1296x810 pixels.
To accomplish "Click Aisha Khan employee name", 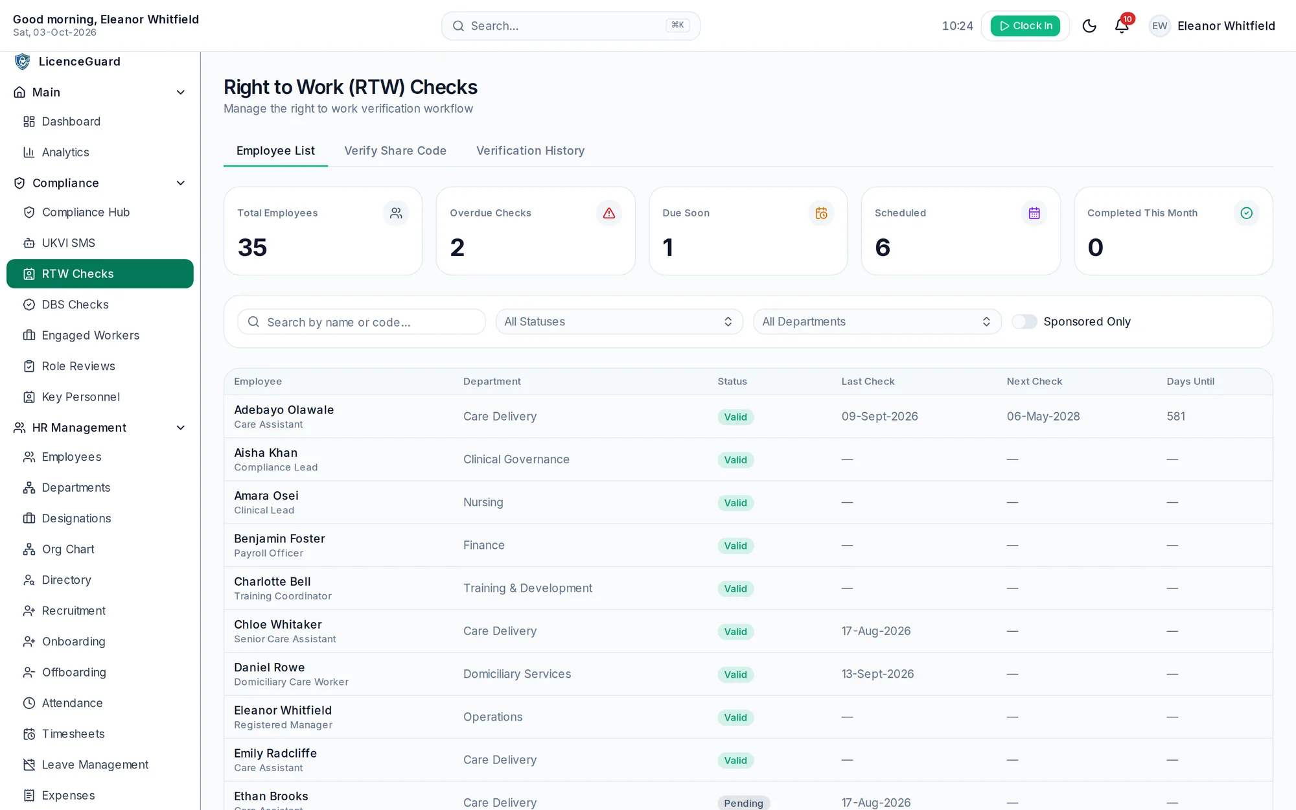I will 266,453.
